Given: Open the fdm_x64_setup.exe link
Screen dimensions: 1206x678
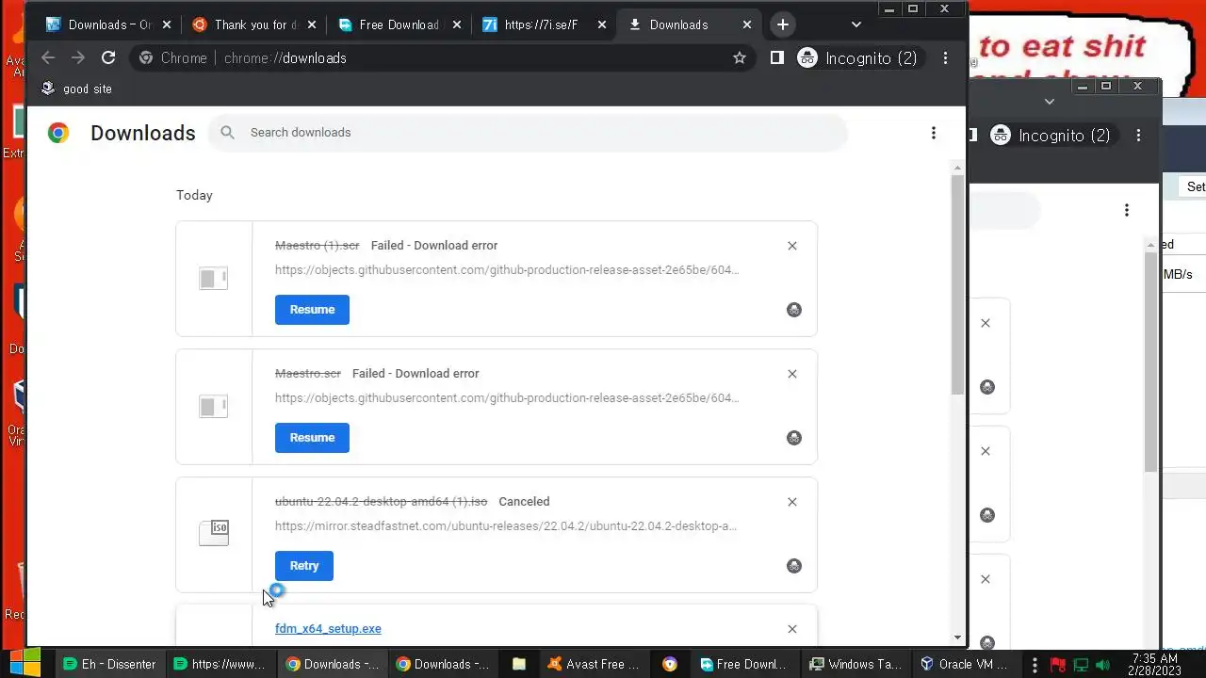Looking at the screenshot, I should 328,628.
